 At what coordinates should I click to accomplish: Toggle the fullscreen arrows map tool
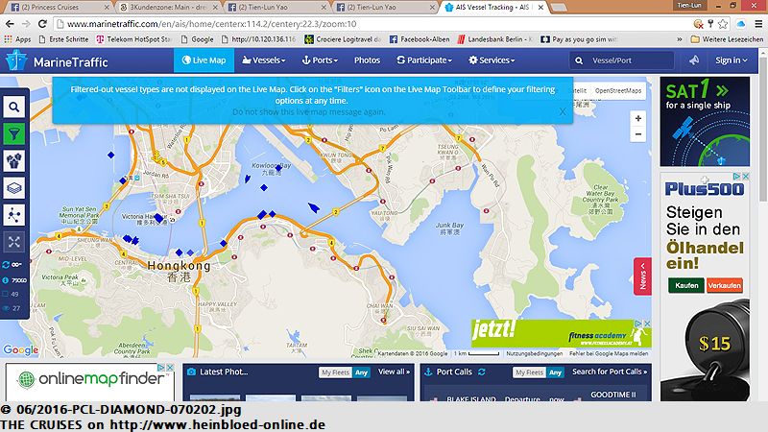pyautogui.click(x=14, y=242)
